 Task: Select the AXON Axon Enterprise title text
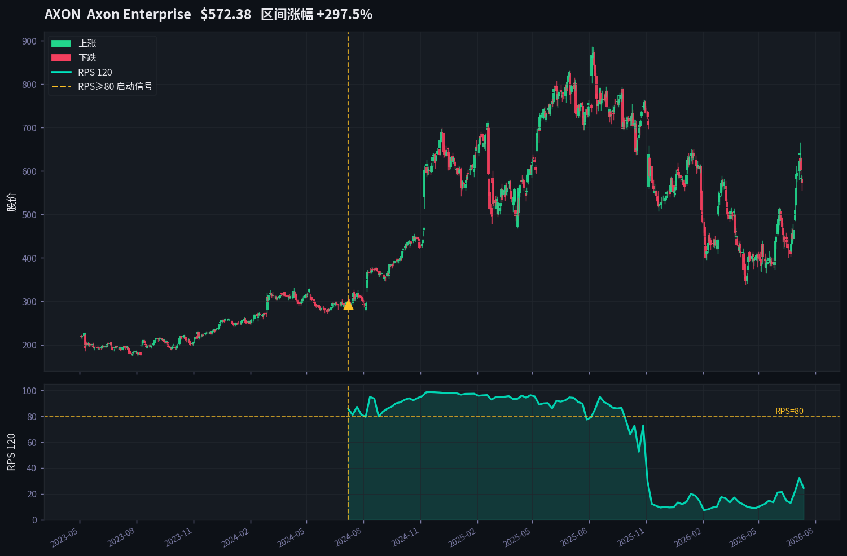117,14
